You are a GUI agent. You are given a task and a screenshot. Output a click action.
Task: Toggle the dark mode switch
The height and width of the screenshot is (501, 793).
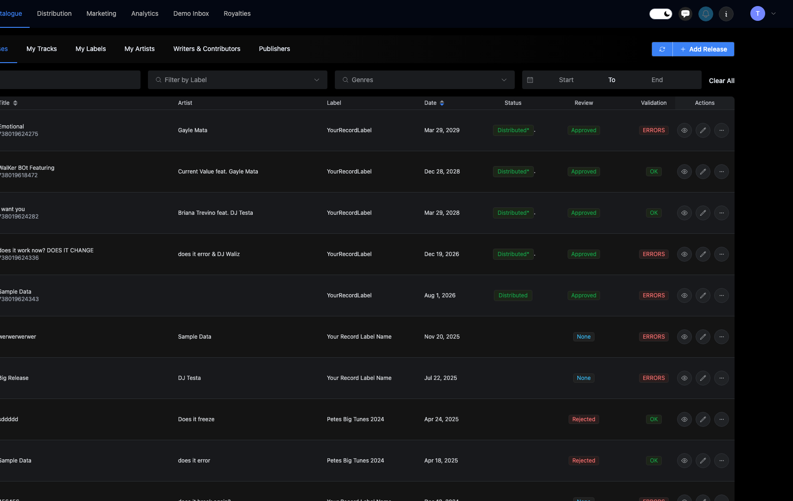[660, 13]
